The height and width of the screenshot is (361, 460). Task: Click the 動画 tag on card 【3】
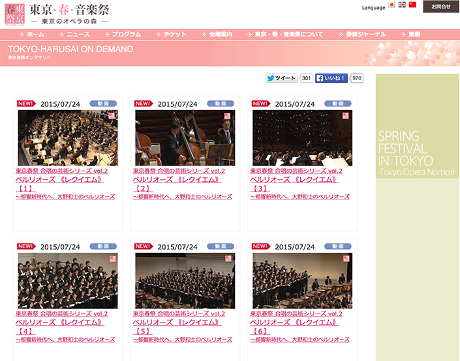pos(338,104)
